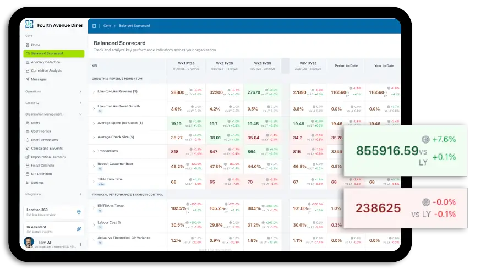
Task: Click the User Profiles icon
Action: [28, 131]
